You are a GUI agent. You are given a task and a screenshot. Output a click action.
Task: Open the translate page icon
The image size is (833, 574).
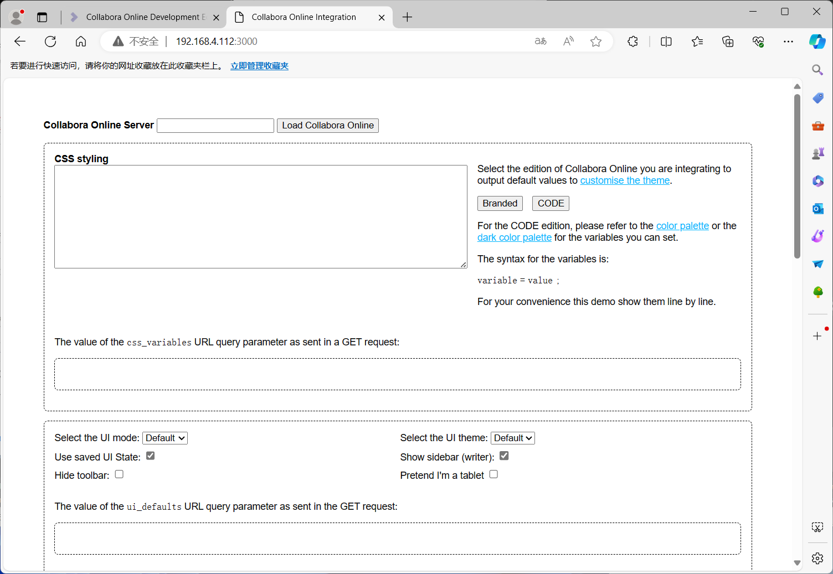coord(541,42)
